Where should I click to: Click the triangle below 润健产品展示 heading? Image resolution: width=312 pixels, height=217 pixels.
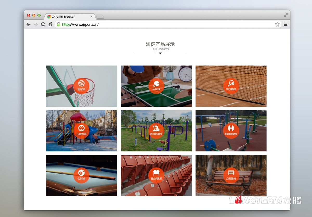[x=160, y=53]
